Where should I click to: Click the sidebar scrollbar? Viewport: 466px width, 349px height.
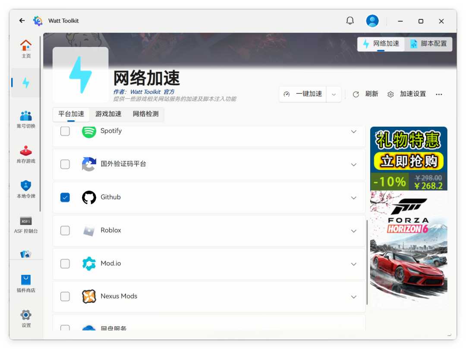click(40, 124)
